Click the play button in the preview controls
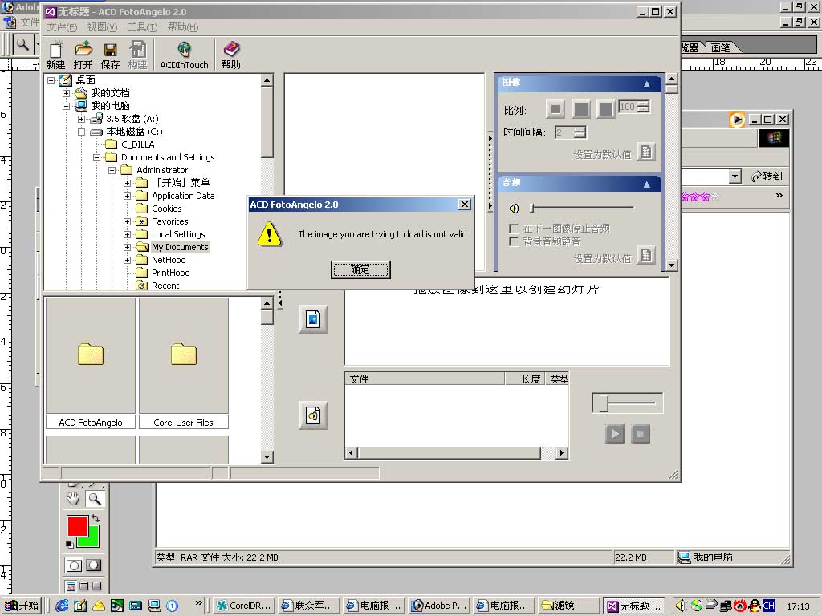 614,434
